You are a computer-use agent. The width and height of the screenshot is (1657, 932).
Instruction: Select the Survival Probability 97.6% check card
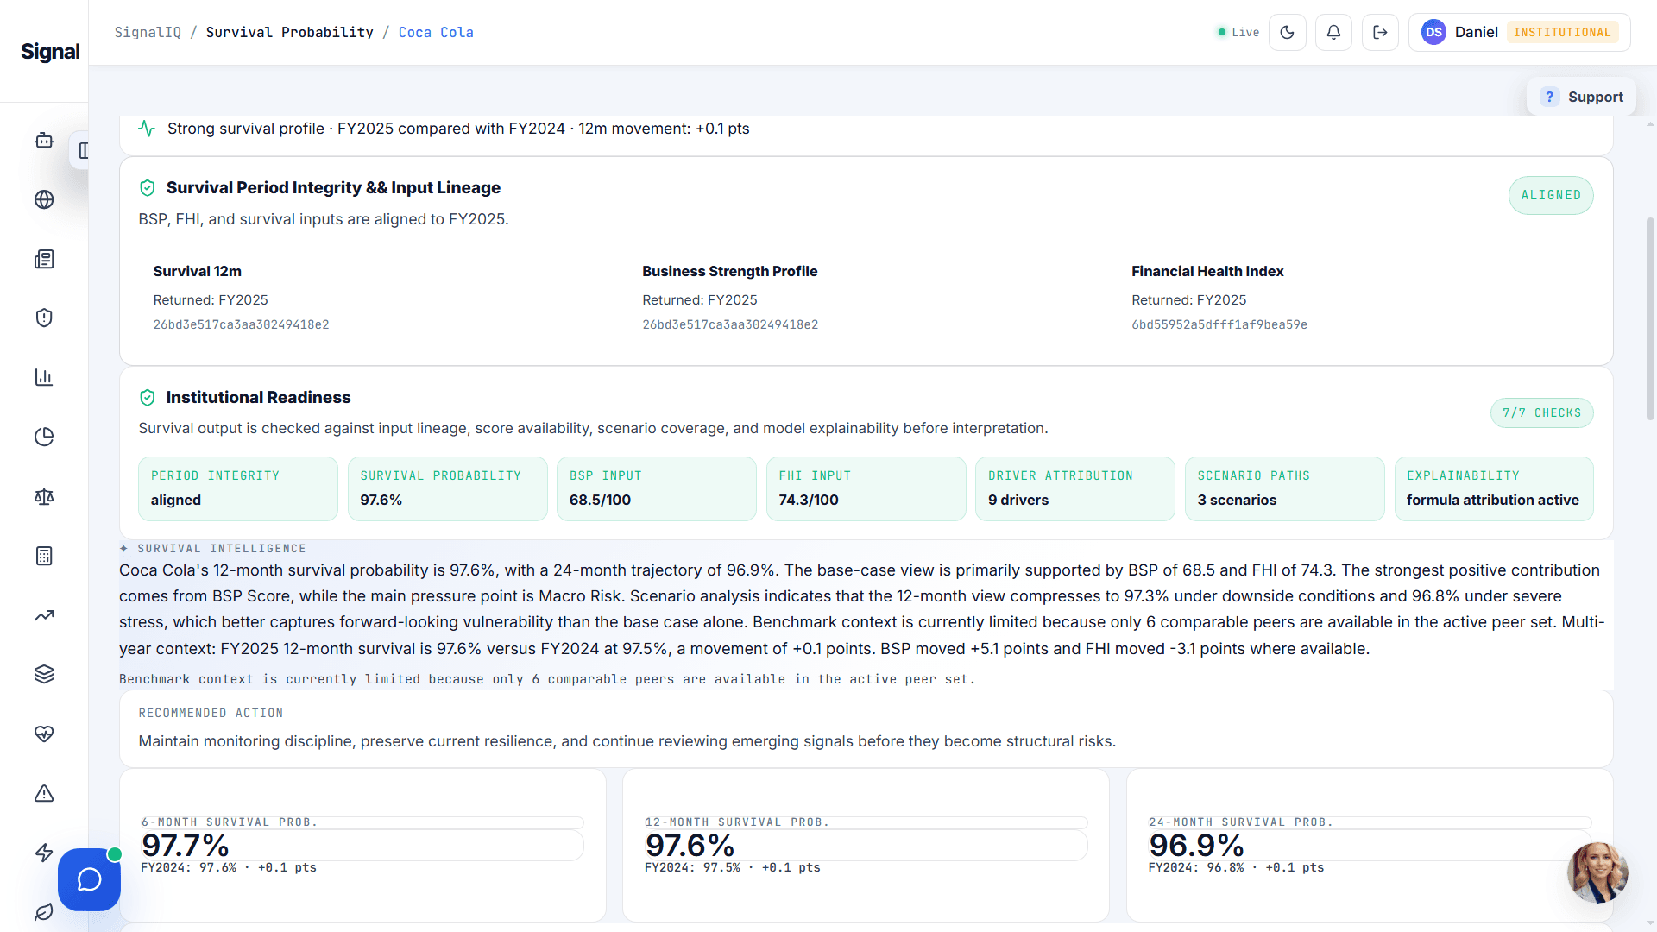(447, 488)
